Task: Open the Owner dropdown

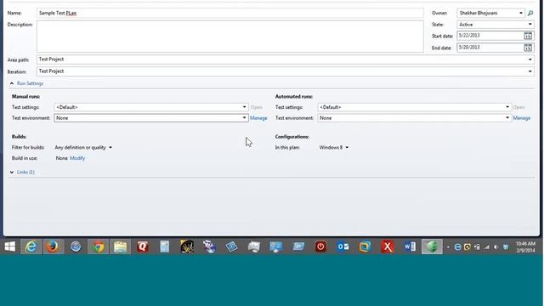Action: (521, 14)
